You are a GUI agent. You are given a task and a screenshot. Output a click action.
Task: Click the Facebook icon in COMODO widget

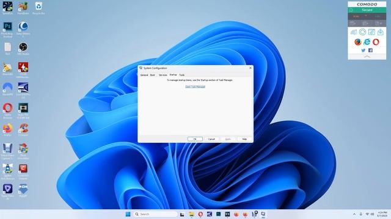click(371, 50)
